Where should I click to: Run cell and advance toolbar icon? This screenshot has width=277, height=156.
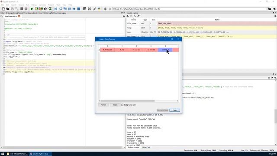pos(41,9)
